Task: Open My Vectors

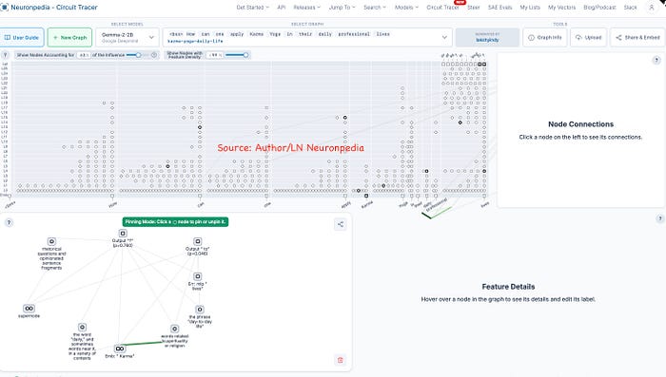Action: point(561,8)
